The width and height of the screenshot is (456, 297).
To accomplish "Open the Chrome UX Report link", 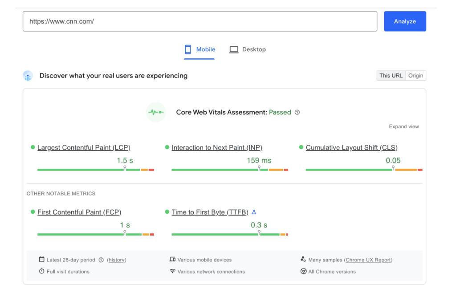I will pos(368,260).
